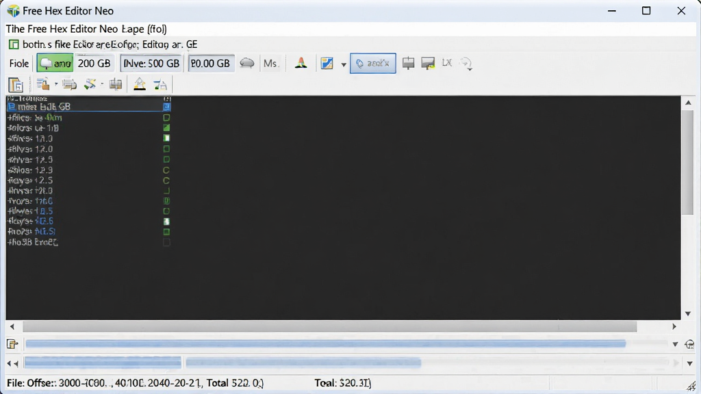Click the green cloud 'ame' button
This screenshot has width=701, height=394.
coord(55,64)
